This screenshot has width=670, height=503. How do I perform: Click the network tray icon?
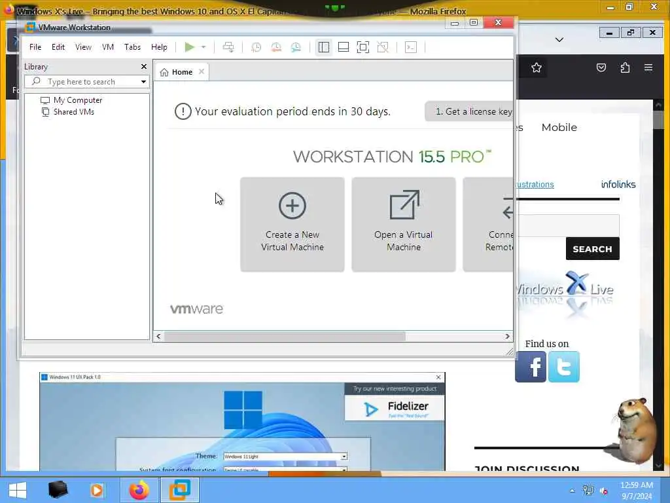pyautogui.click(x=588, y=491)
